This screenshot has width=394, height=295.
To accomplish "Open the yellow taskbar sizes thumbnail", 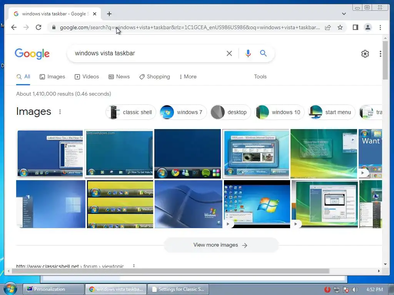I will 120,204.
